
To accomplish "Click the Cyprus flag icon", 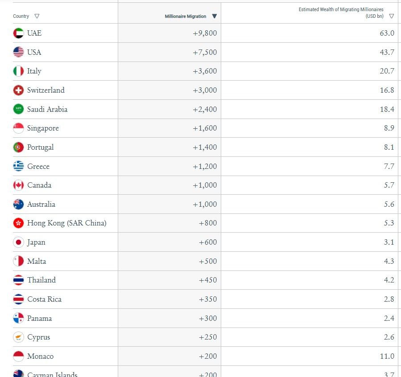I will [x=18, y=337].
